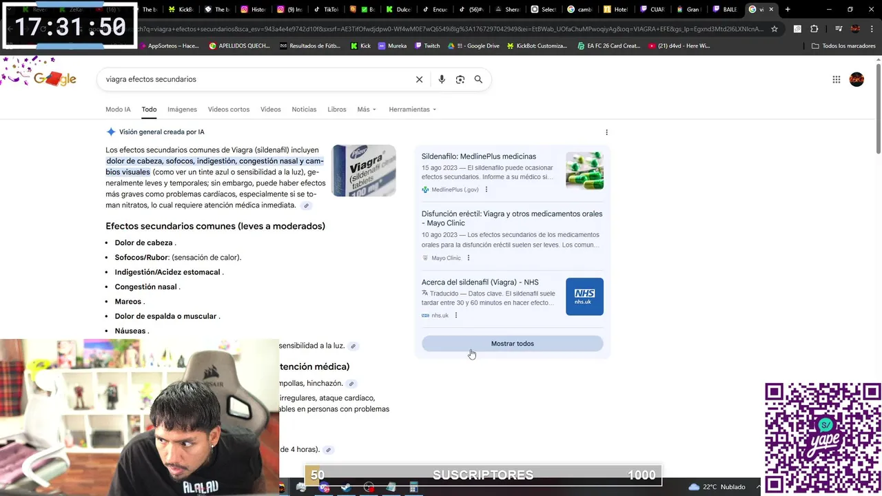Click source link chip after the intro paragraph
The width and height of the screenshot is (882, 496).
coord(306,206)
